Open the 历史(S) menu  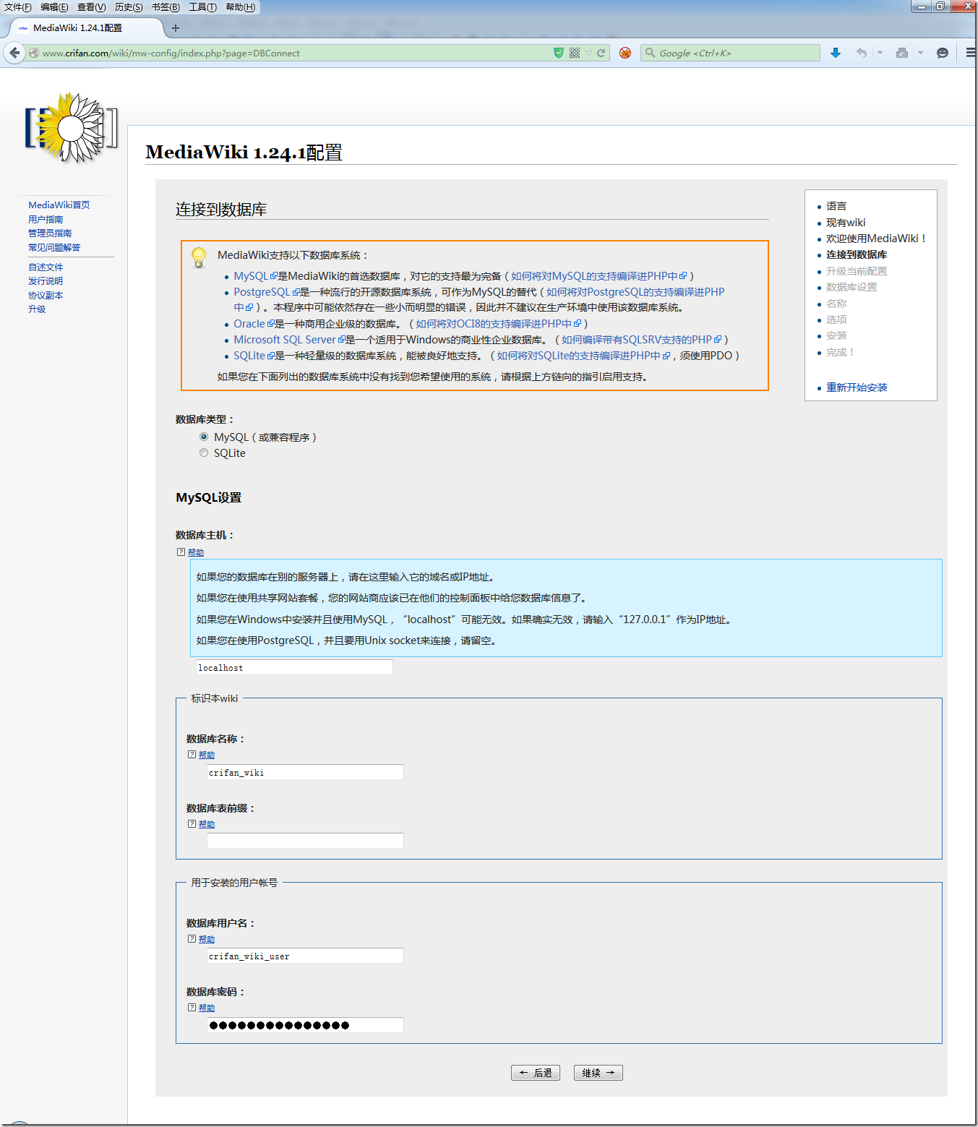point(129,7)
